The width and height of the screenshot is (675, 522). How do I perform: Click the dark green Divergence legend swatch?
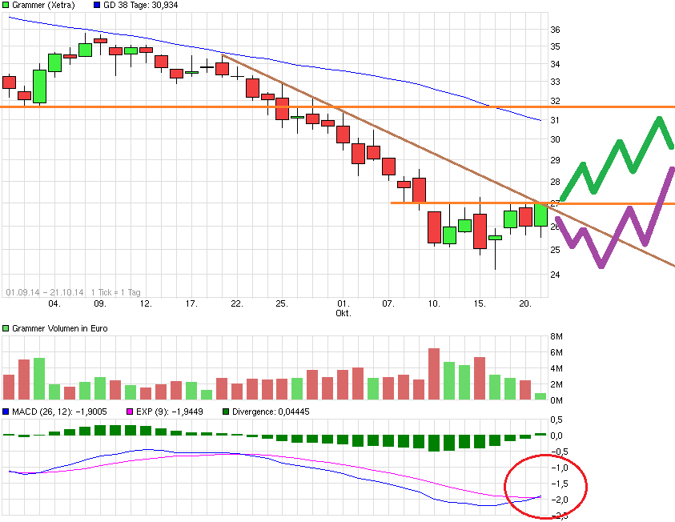click(x=226, y=412)
